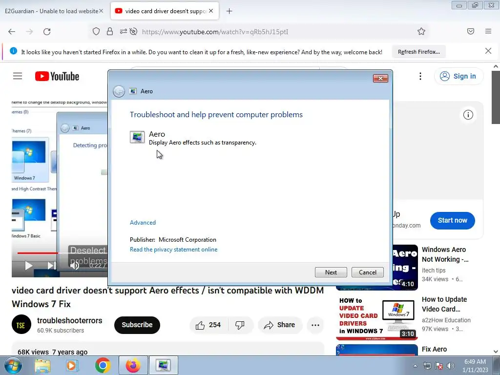This screenshot has height=375, width=500.
Task: View site security via the padlock icon
Action: 110,31
